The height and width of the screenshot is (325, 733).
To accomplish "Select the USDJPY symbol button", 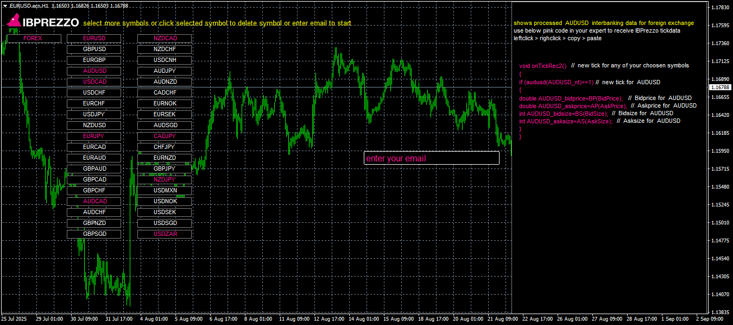I will 94,115.
